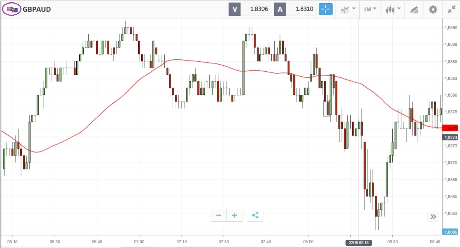The image size is (460, 248).
Task: Open chart settings gear
Action: [433, 9]
